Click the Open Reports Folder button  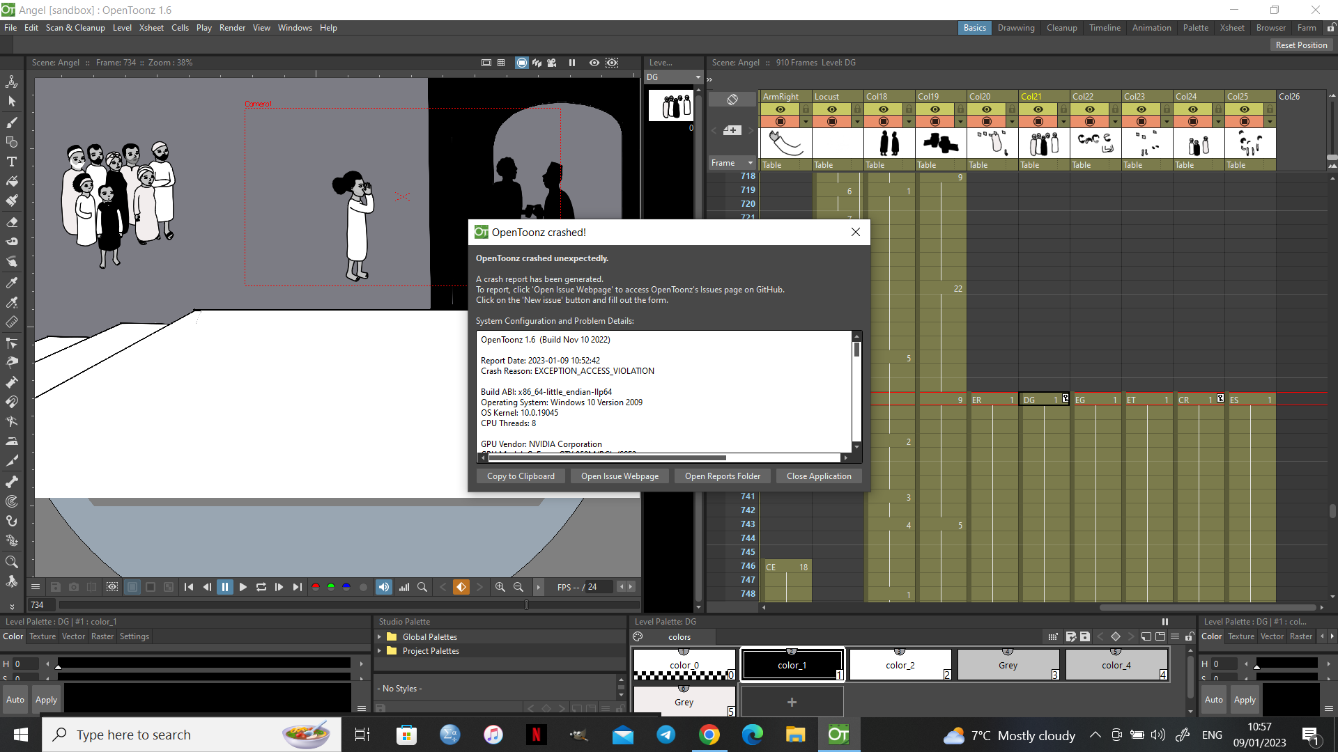pyautogui.click(x=722, y=476)
